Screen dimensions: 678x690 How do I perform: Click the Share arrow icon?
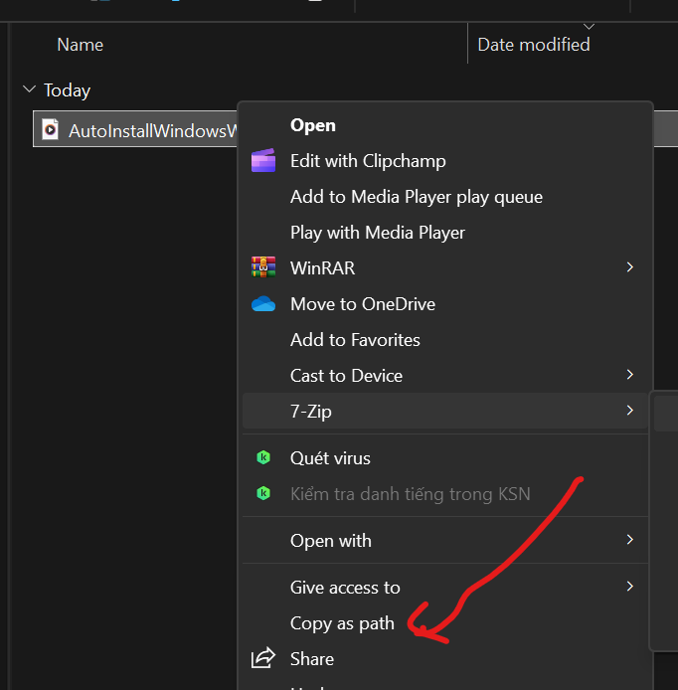tap(263, 658)
